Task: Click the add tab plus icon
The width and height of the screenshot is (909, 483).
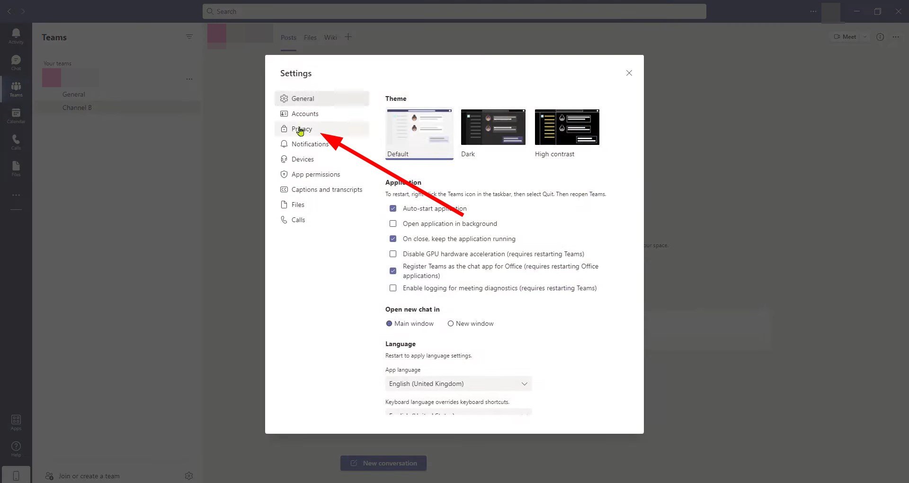Action: (x=348, y=37)
